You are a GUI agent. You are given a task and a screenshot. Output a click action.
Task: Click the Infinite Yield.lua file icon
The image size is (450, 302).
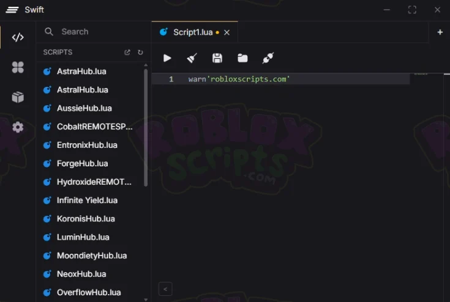point(47,201)
